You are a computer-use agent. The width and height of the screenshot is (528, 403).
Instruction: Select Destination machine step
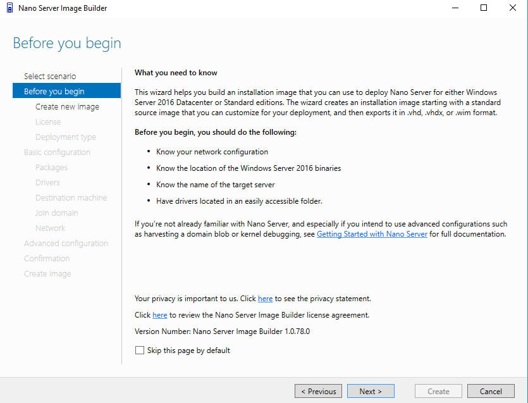71,198
